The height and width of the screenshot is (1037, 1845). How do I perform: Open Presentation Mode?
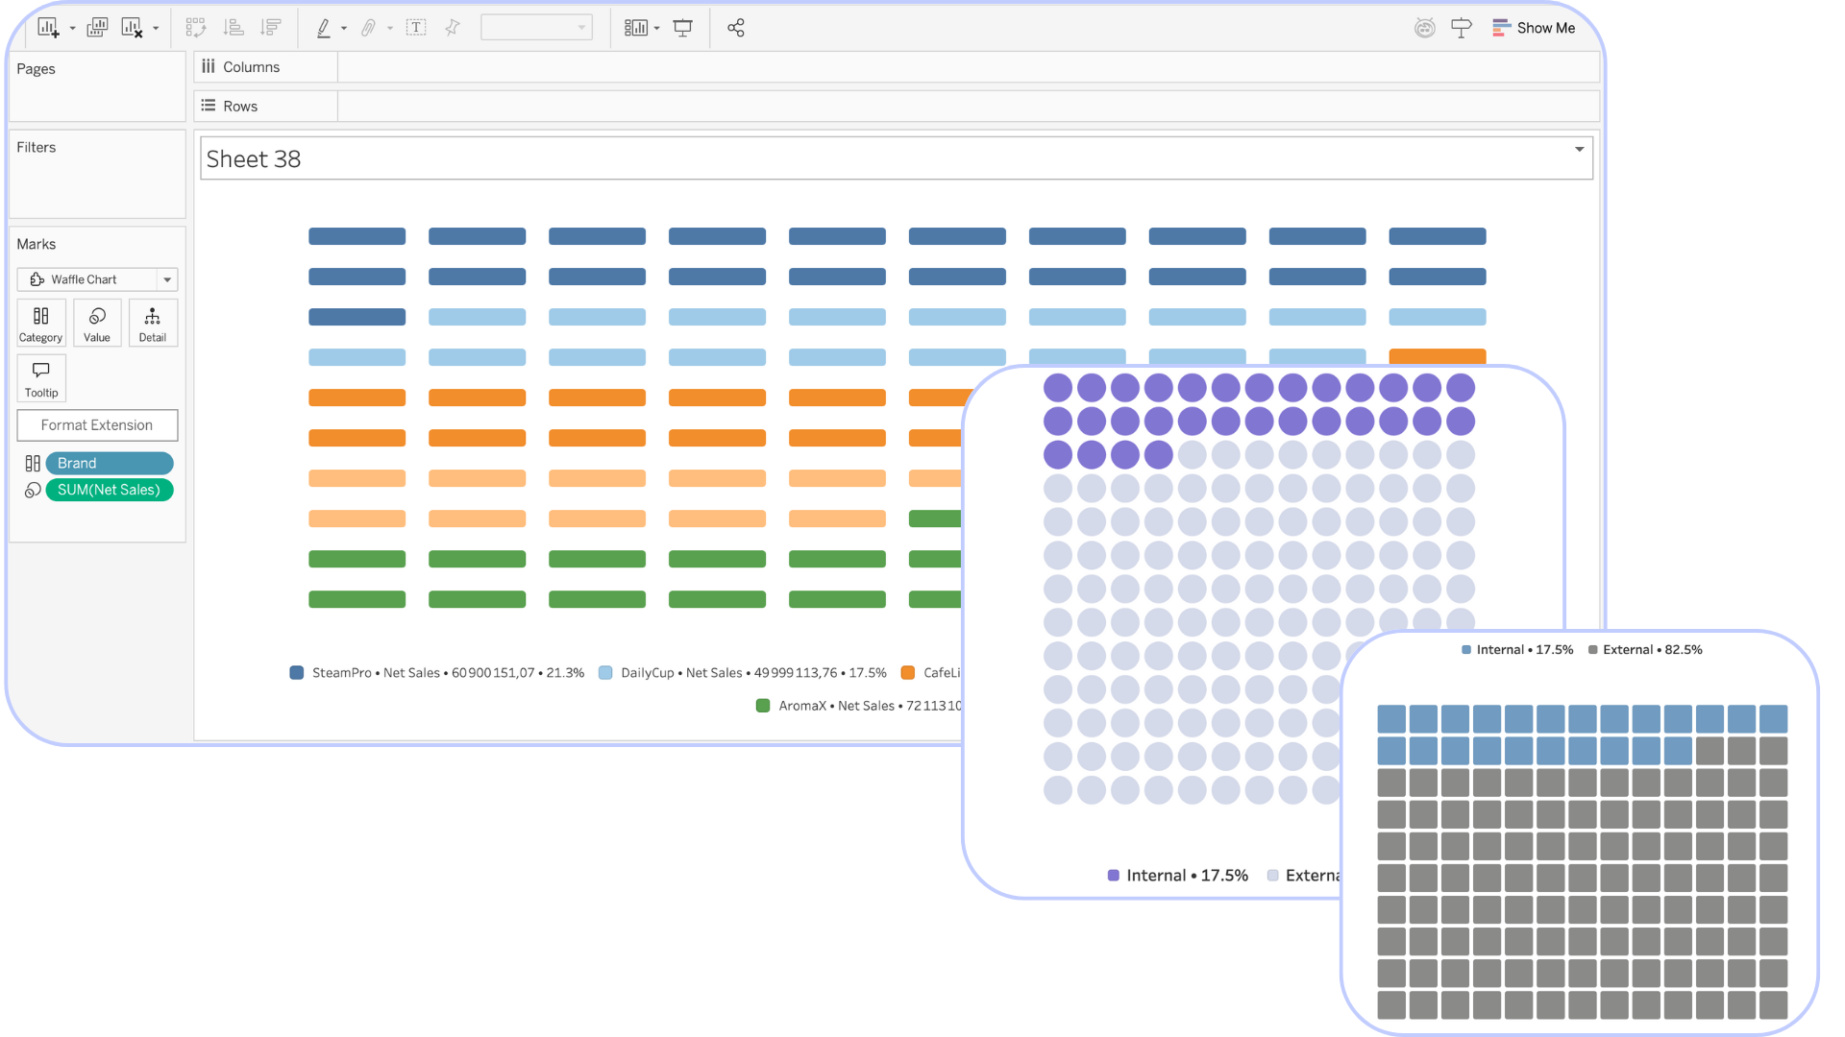683,28
